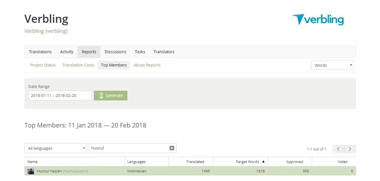
Task: Open the Translators tab
Action: click(x=164, y=52)
